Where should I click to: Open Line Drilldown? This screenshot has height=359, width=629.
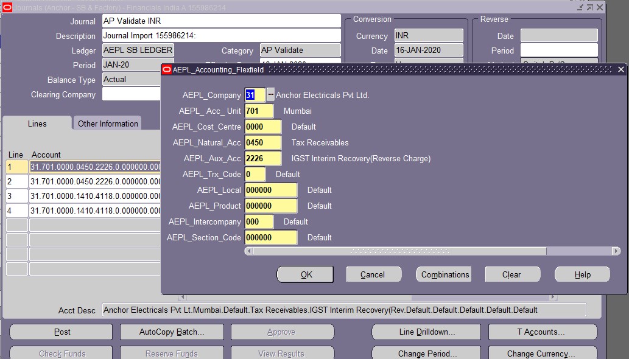point(426,332)
